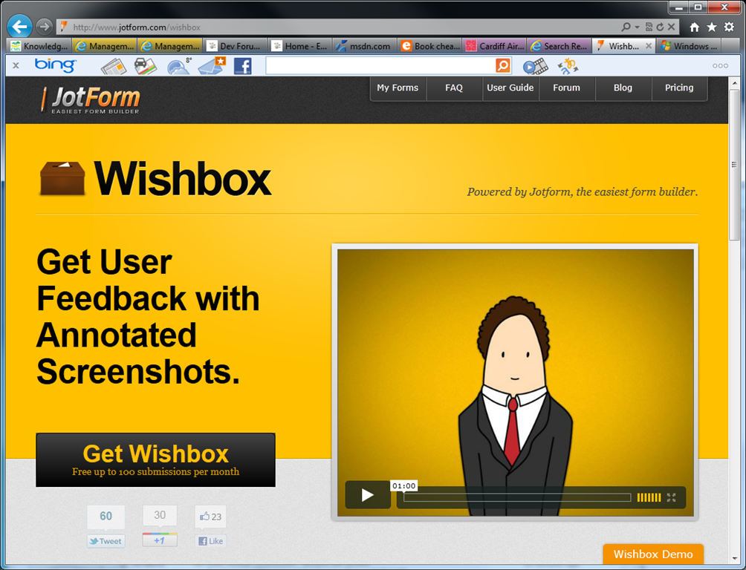Open FAQ in the navigation menu

pos(454,88)
